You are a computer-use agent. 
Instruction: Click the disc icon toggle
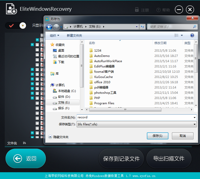click(x=23, y=26)
